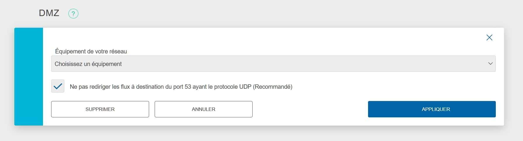Viewport: 523px width, 141px height.
Task: Click the blue X cross icon
Action: (489, 37)
